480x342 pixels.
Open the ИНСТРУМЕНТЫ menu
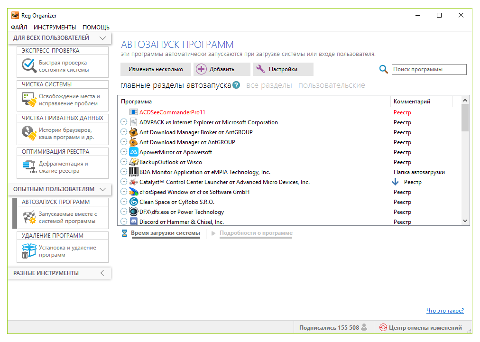coord(55,27)
